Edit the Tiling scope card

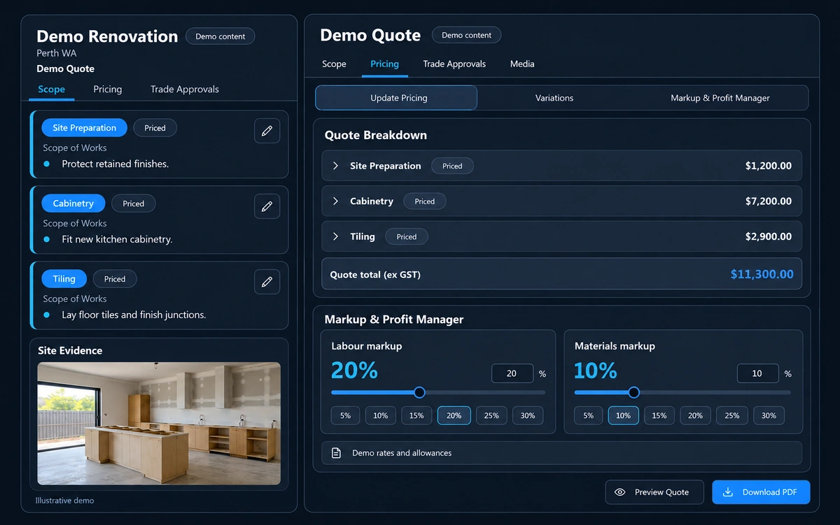267,282
